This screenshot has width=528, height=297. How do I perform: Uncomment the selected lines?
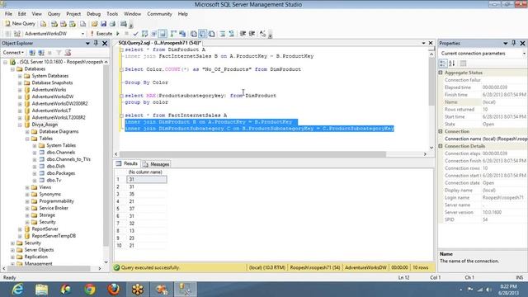231,34
